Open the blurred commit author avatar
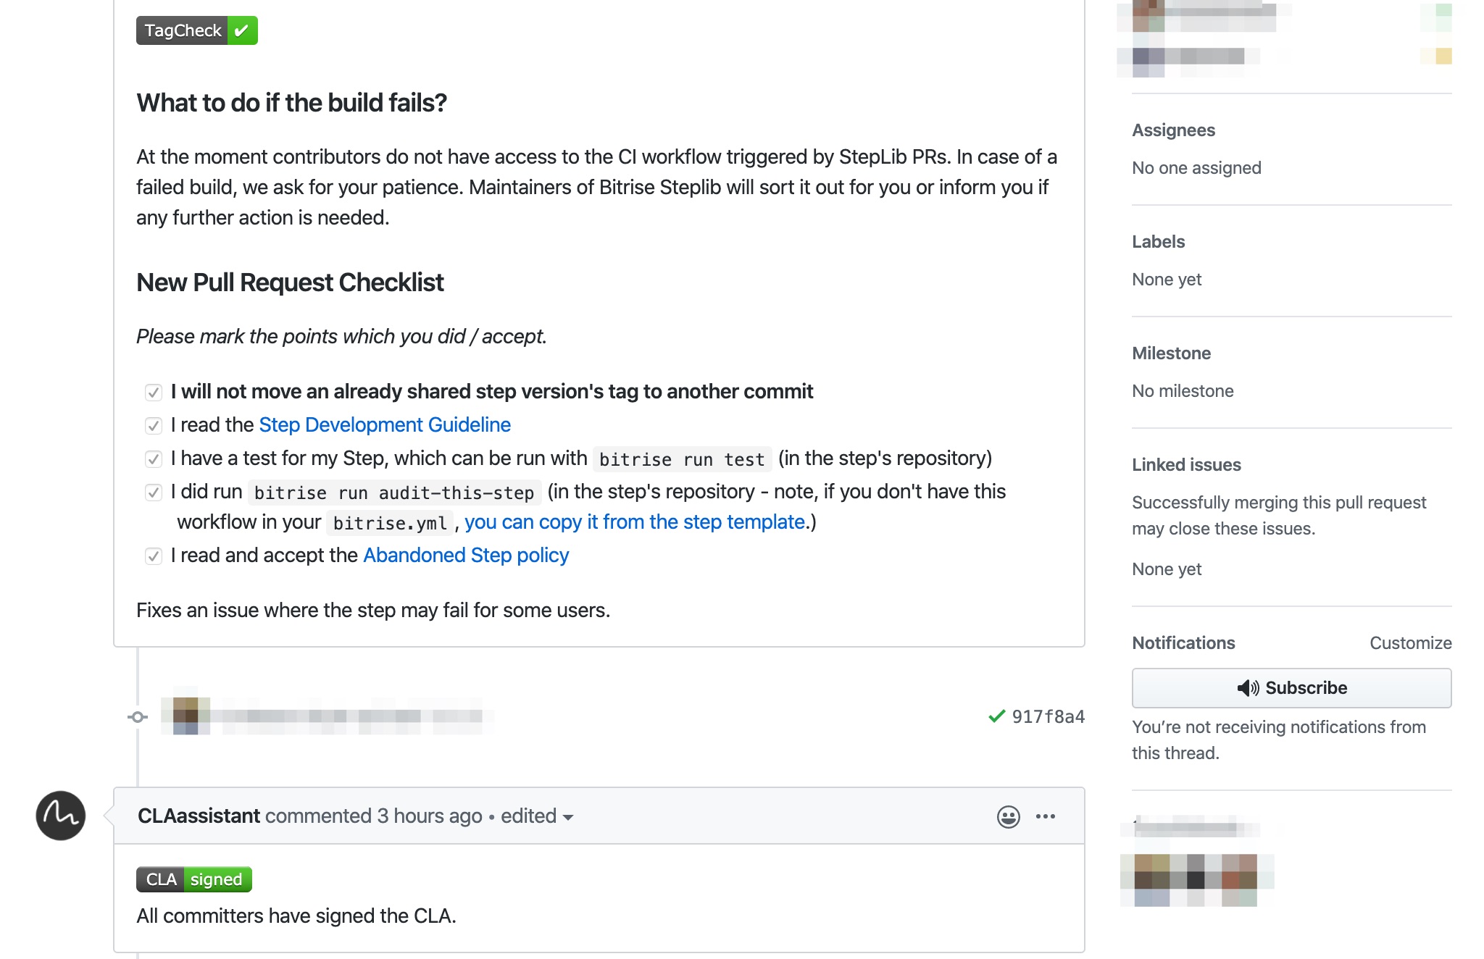The width and height of the screenshot is (1484, 959). [185, 716]
